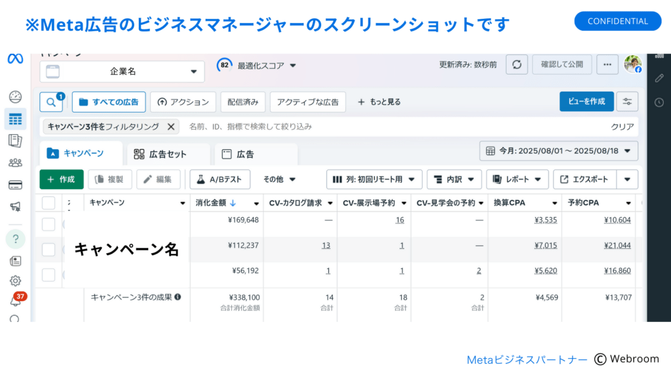Check the third campaign row's checkbox

point(48,275)
